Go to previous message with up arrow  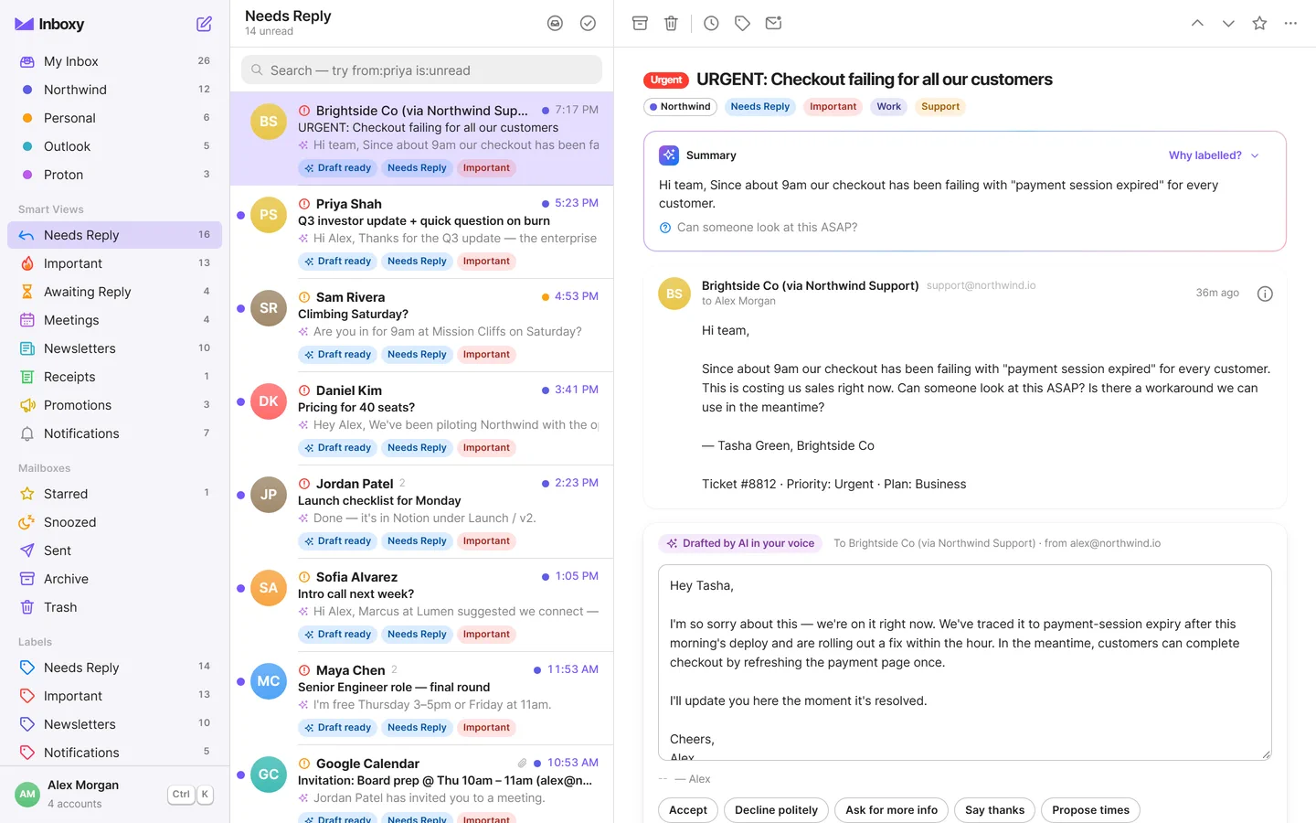pos(1197,23)
